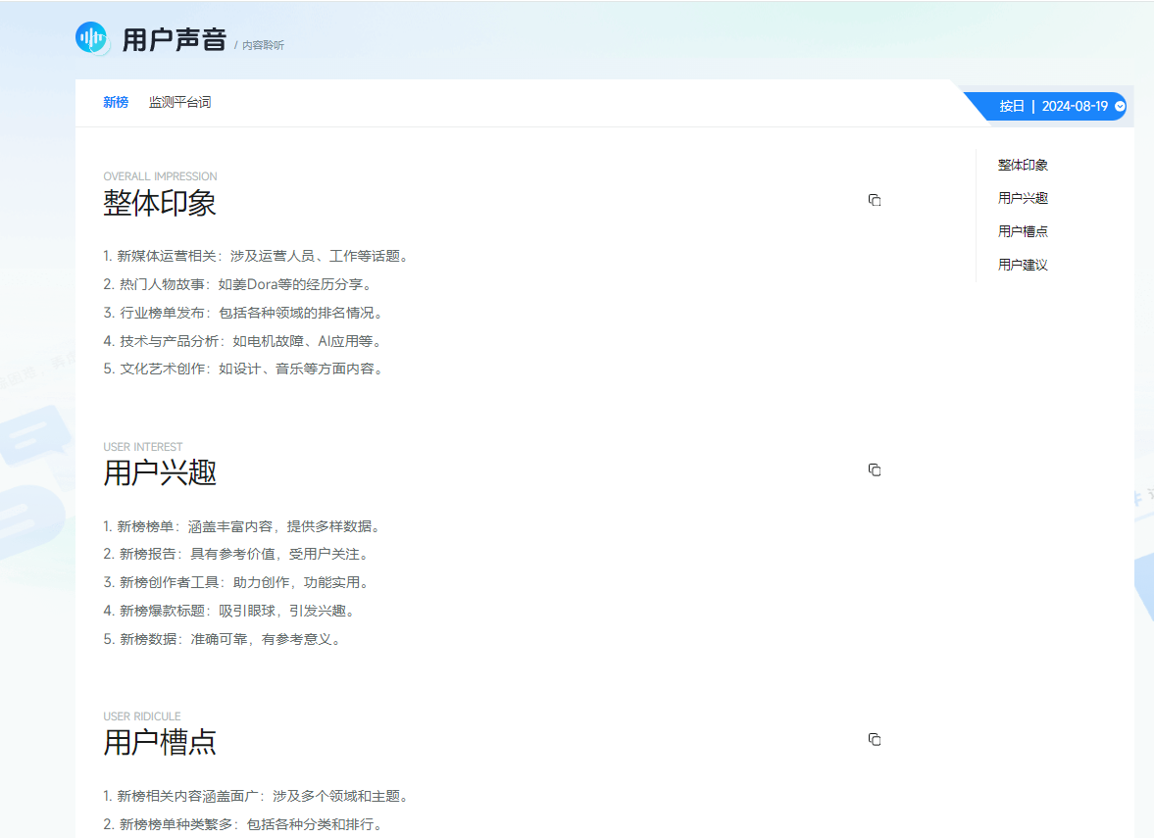Select line 新榜数据：准确可靠，有参考意义

pos(223,639)
